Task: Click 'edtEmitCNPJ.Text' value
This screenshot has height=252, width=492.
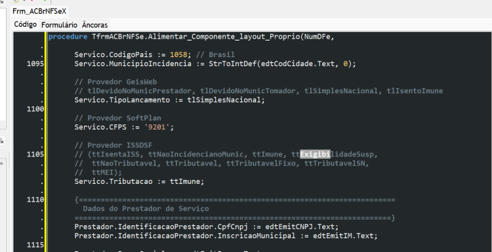Action: pyautogui.click(x=300, y=226)
